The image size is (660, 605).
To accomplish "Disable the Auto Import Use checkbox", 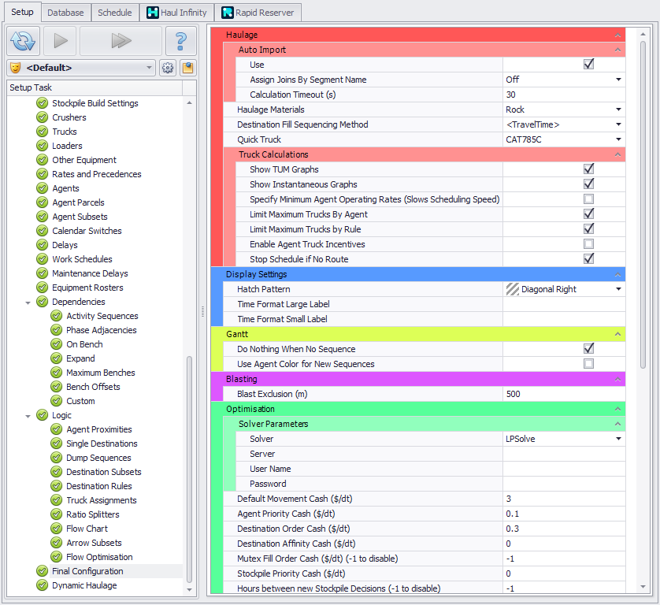I will [588, 65].
